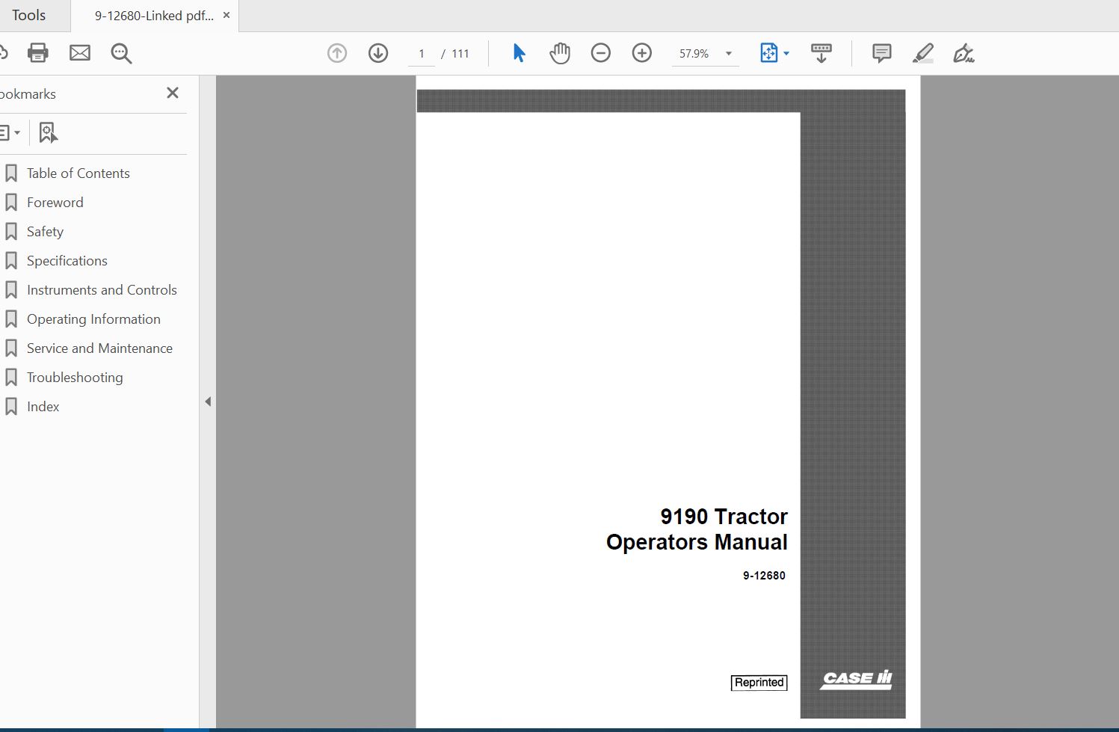Print the document
The image size is (1119, 732).
pyautogui.click(x=37, y=53)
